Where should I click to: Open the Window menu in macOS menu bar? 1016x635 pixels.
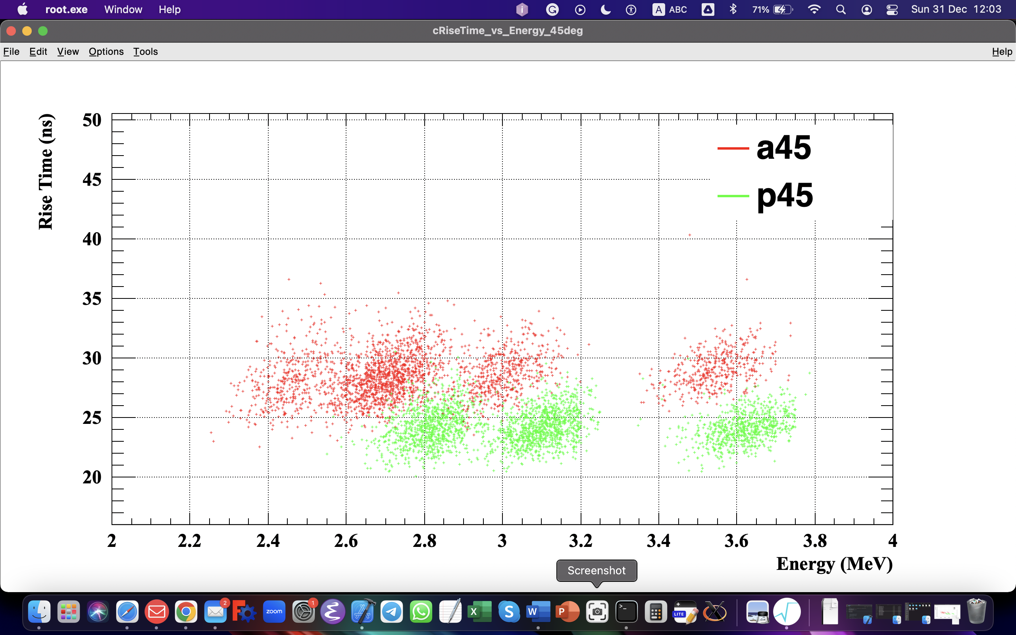tap(123, 9)
